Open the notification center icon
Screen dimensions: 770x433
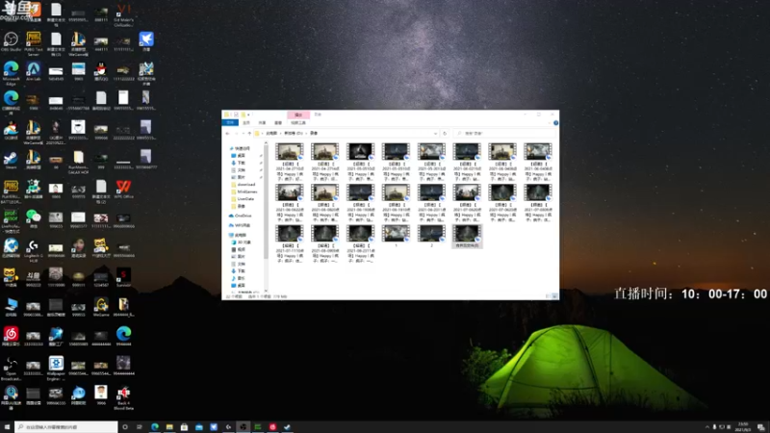[760, 427]
